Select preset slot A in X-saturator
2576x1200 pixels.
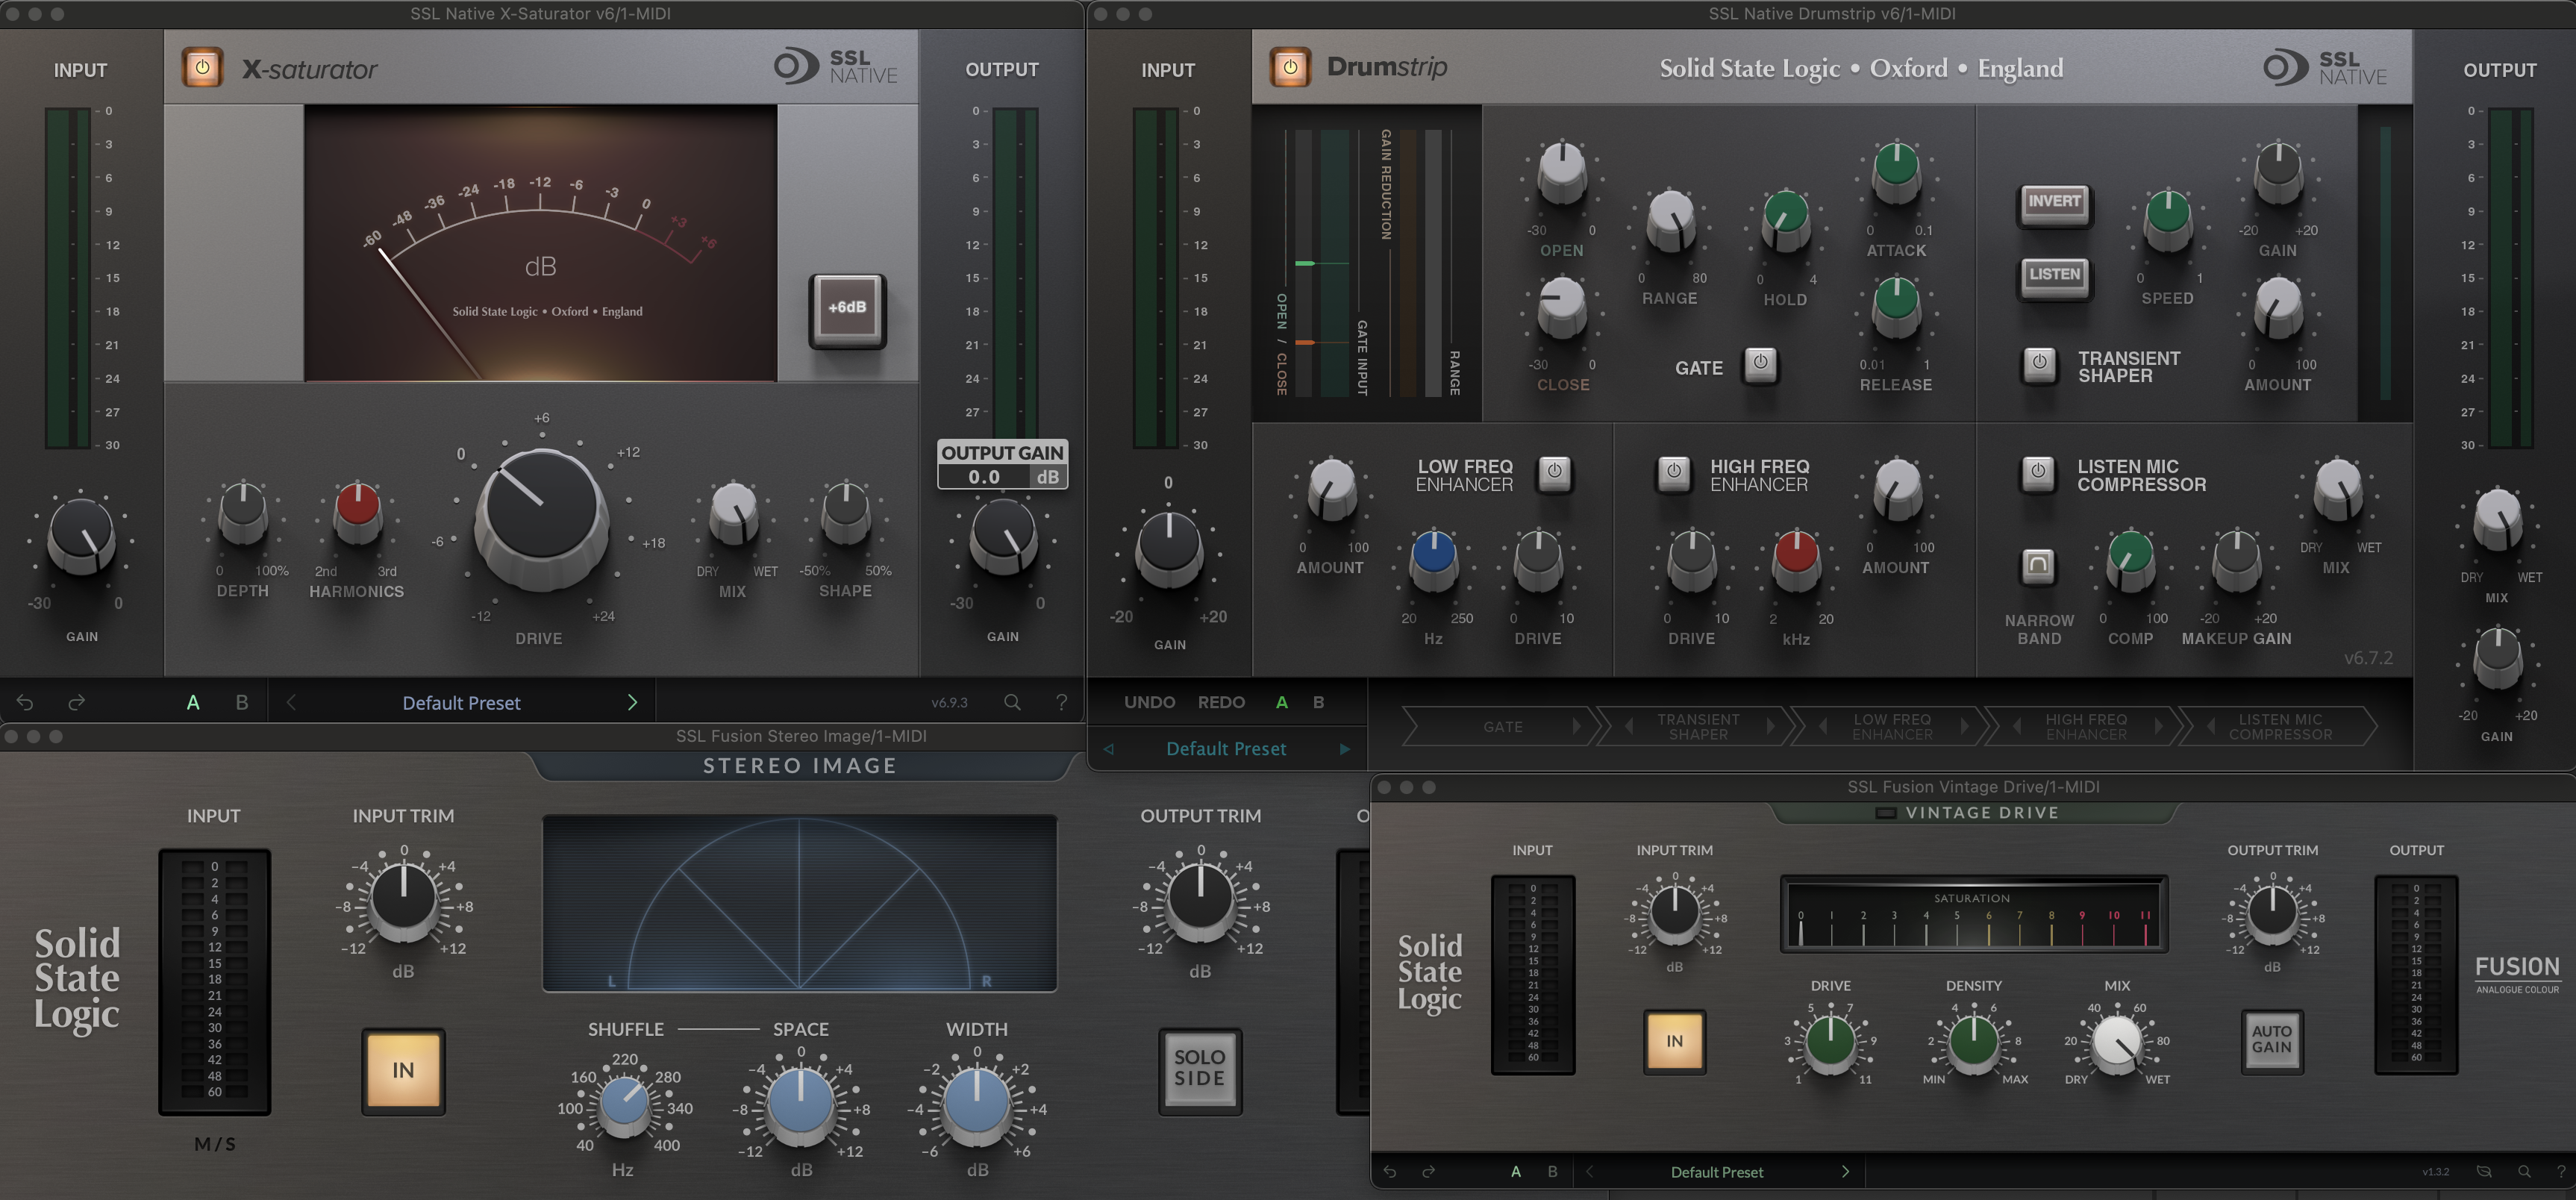pos(193,703)
